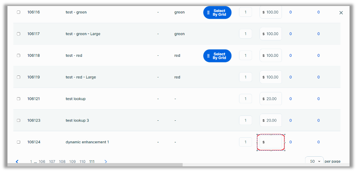357x172 pixels.
Task: Check the box for item 106116
Action: [19, 12]
